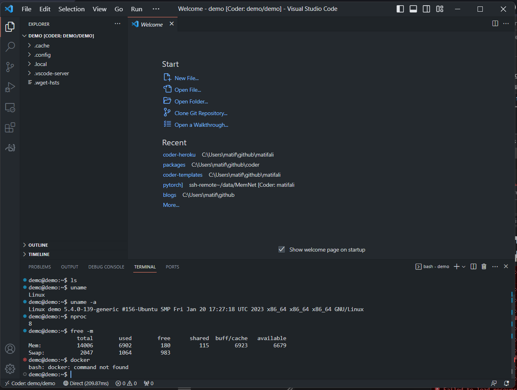Open the Go menu
517x390 pixels.
(x=119, y=9)
